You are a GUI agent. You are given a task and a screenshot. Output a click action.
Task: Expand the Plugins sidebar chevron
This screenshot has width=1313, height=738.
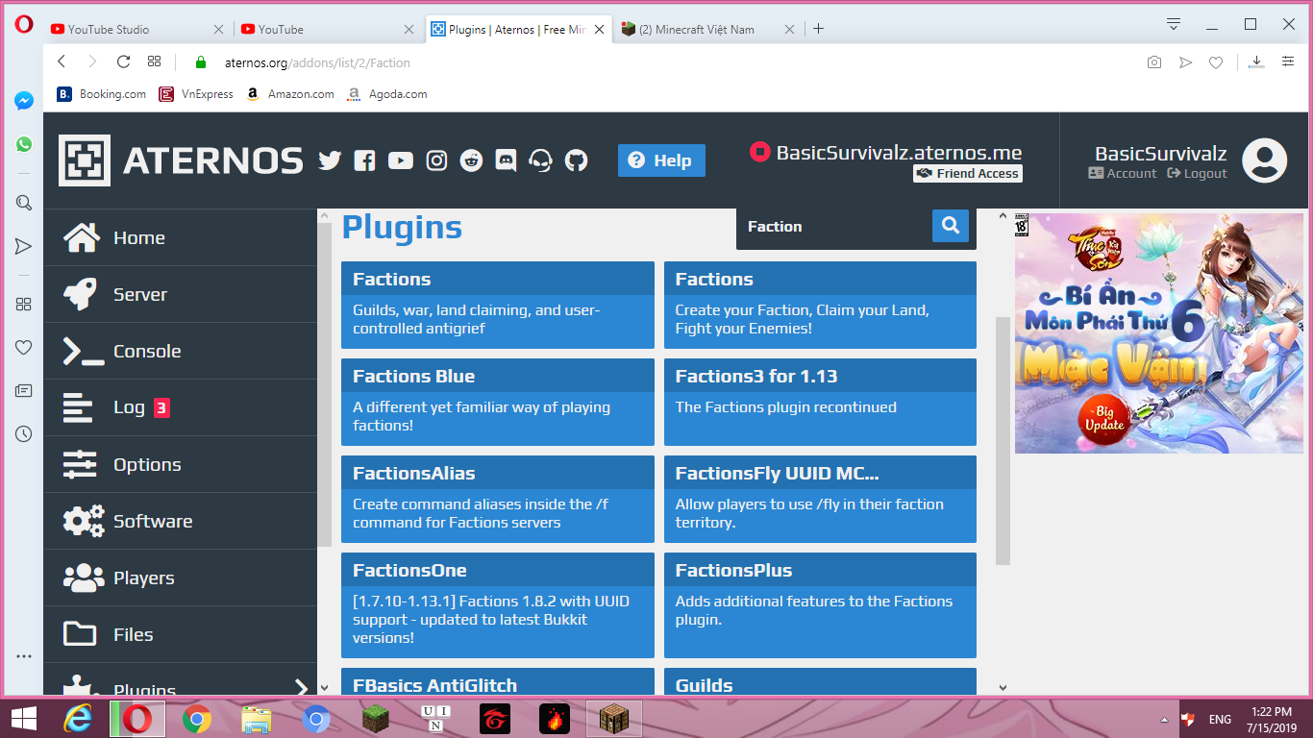point(301,687)
